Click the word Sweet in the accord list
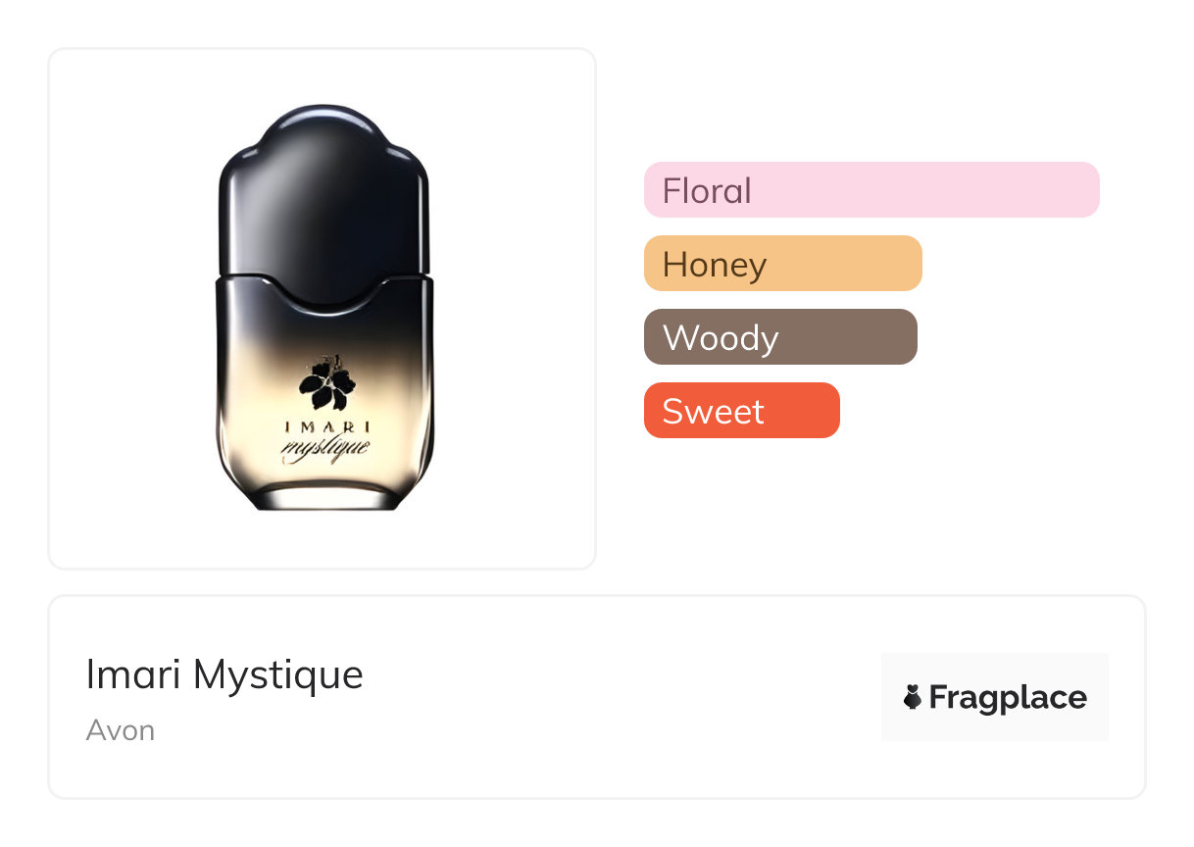The image size is (1194, 847). 713,412
